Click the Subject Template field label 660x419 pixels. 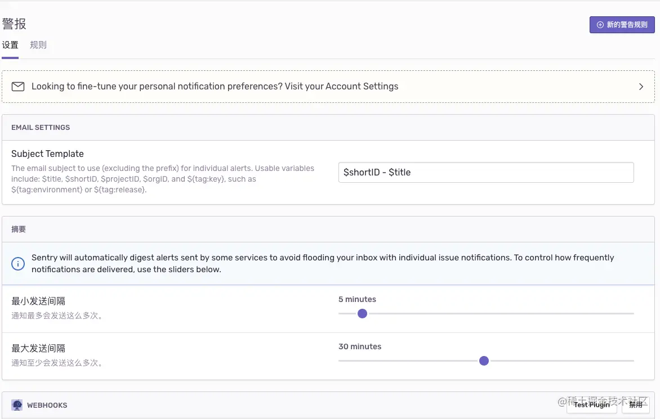click(47, 154)
